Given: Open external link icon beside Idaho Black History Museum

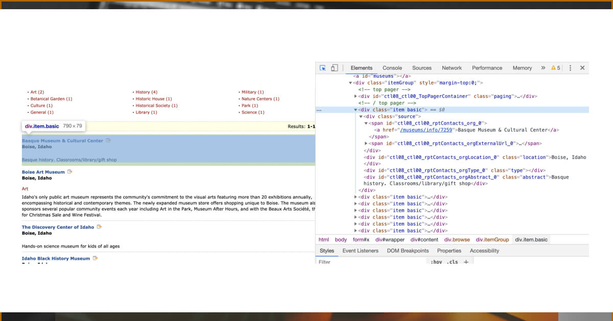Looking at the screenshot, I should 95,259.
